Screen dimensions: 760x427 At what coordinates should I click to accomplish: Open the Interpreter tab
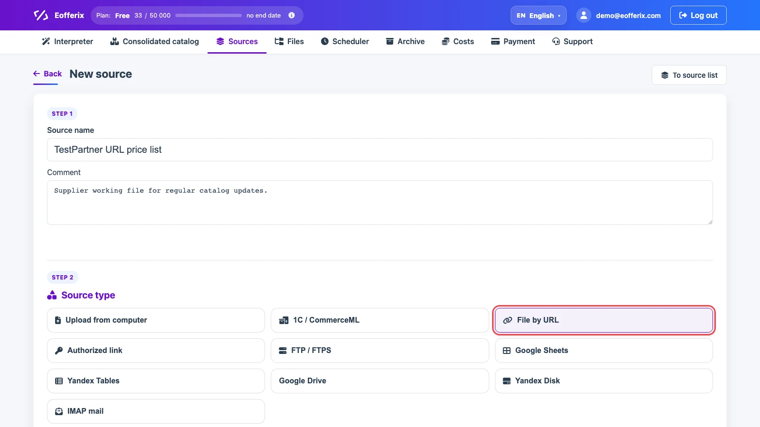(x=67, y=41)
